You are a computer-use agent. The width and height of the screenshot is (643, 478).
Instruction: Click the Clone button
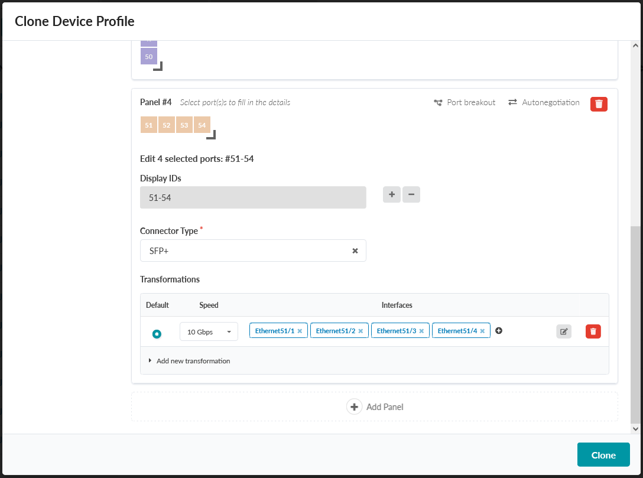click(x=603, y=455)
